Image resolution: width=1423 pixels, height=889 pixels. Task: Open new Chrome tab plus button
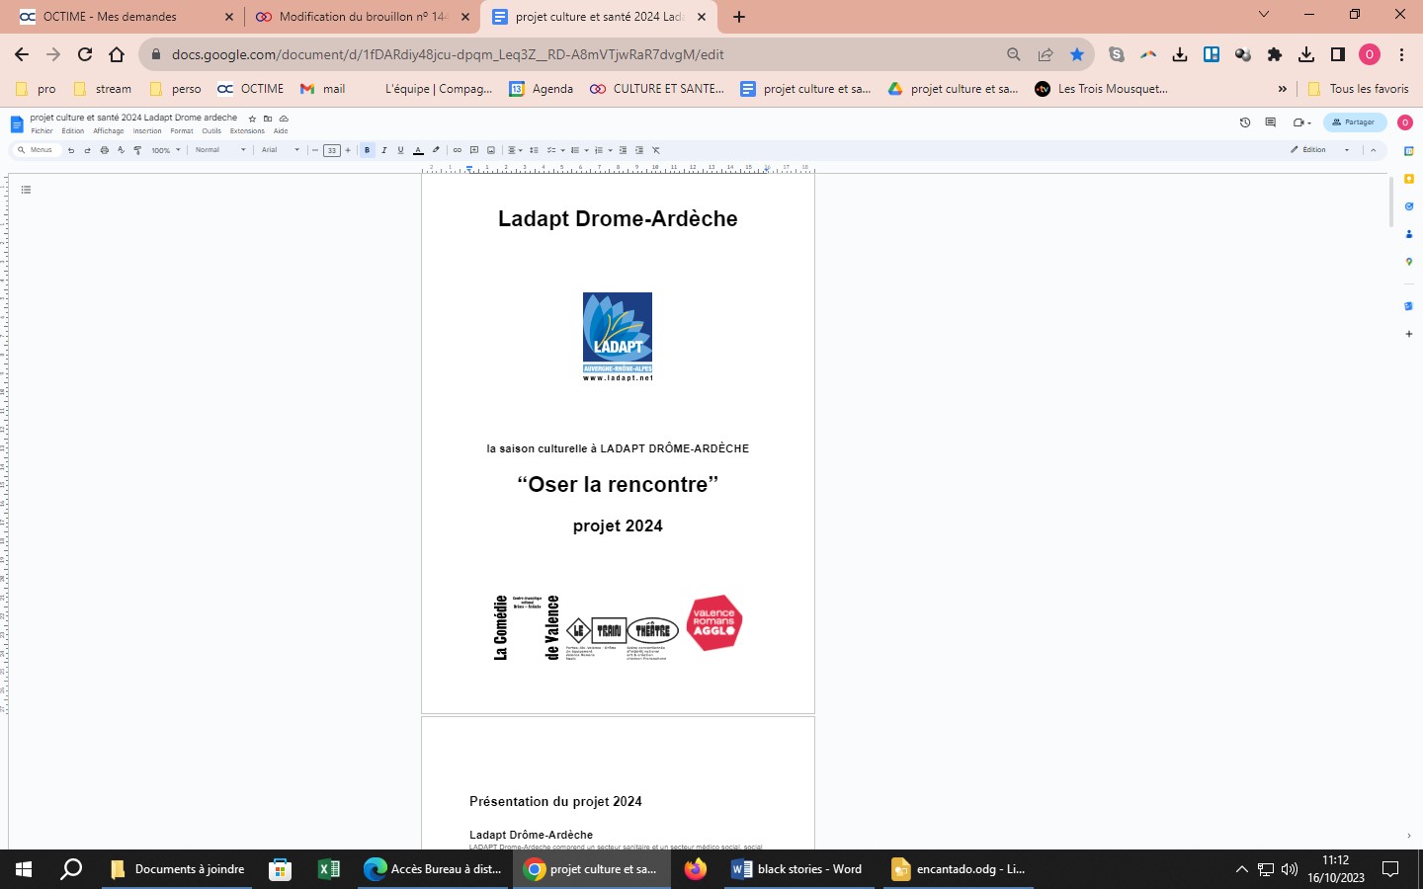739,17
